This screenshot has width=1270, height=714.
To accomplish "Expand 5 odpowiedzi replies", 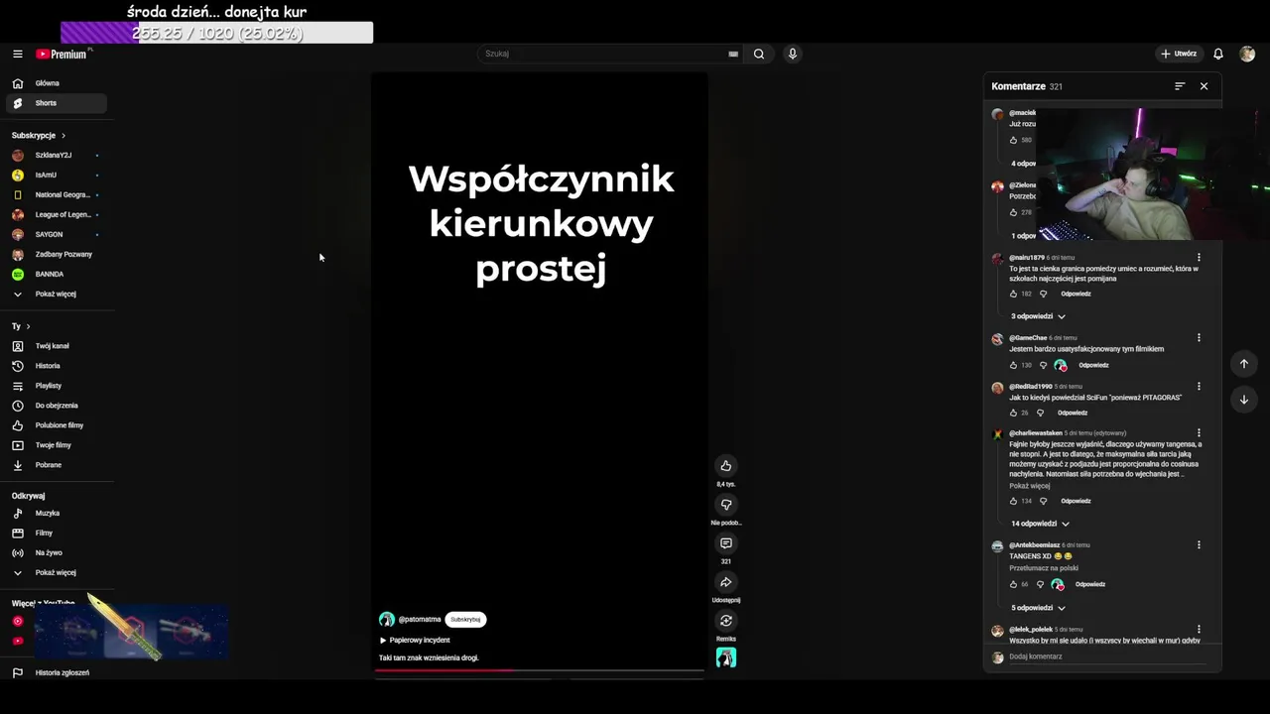I will 1038,608.
